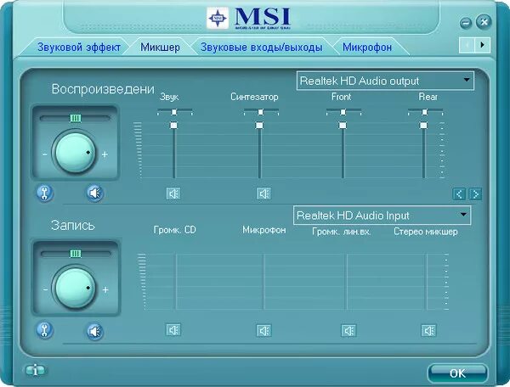The image size is (510, 387).
Task: Increase recording volume with the plus sign
Action: coord(105,290)
